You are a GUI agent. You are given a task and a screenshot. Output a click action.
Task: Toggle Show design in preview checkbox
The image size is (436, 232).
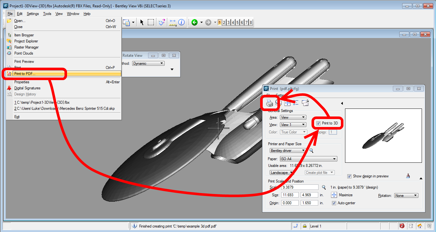349,176
